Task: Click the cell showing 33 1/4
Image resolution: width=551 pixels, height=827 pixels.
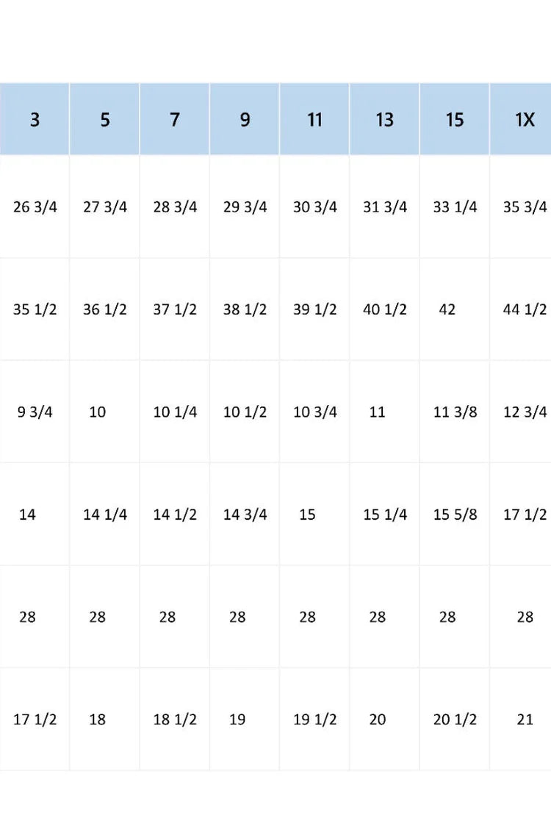Action: [x=455, y=207]
